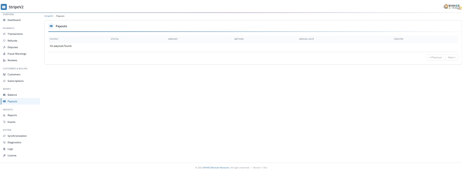Click the Logs clipboard icon

point(4,149)
